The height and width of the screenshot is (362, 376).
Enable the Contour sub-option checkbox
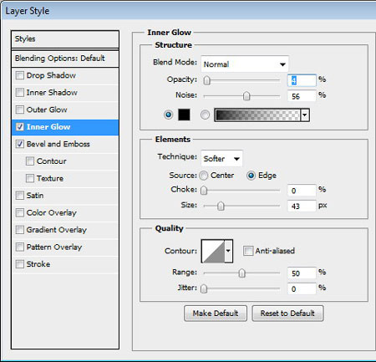(30, 161)
